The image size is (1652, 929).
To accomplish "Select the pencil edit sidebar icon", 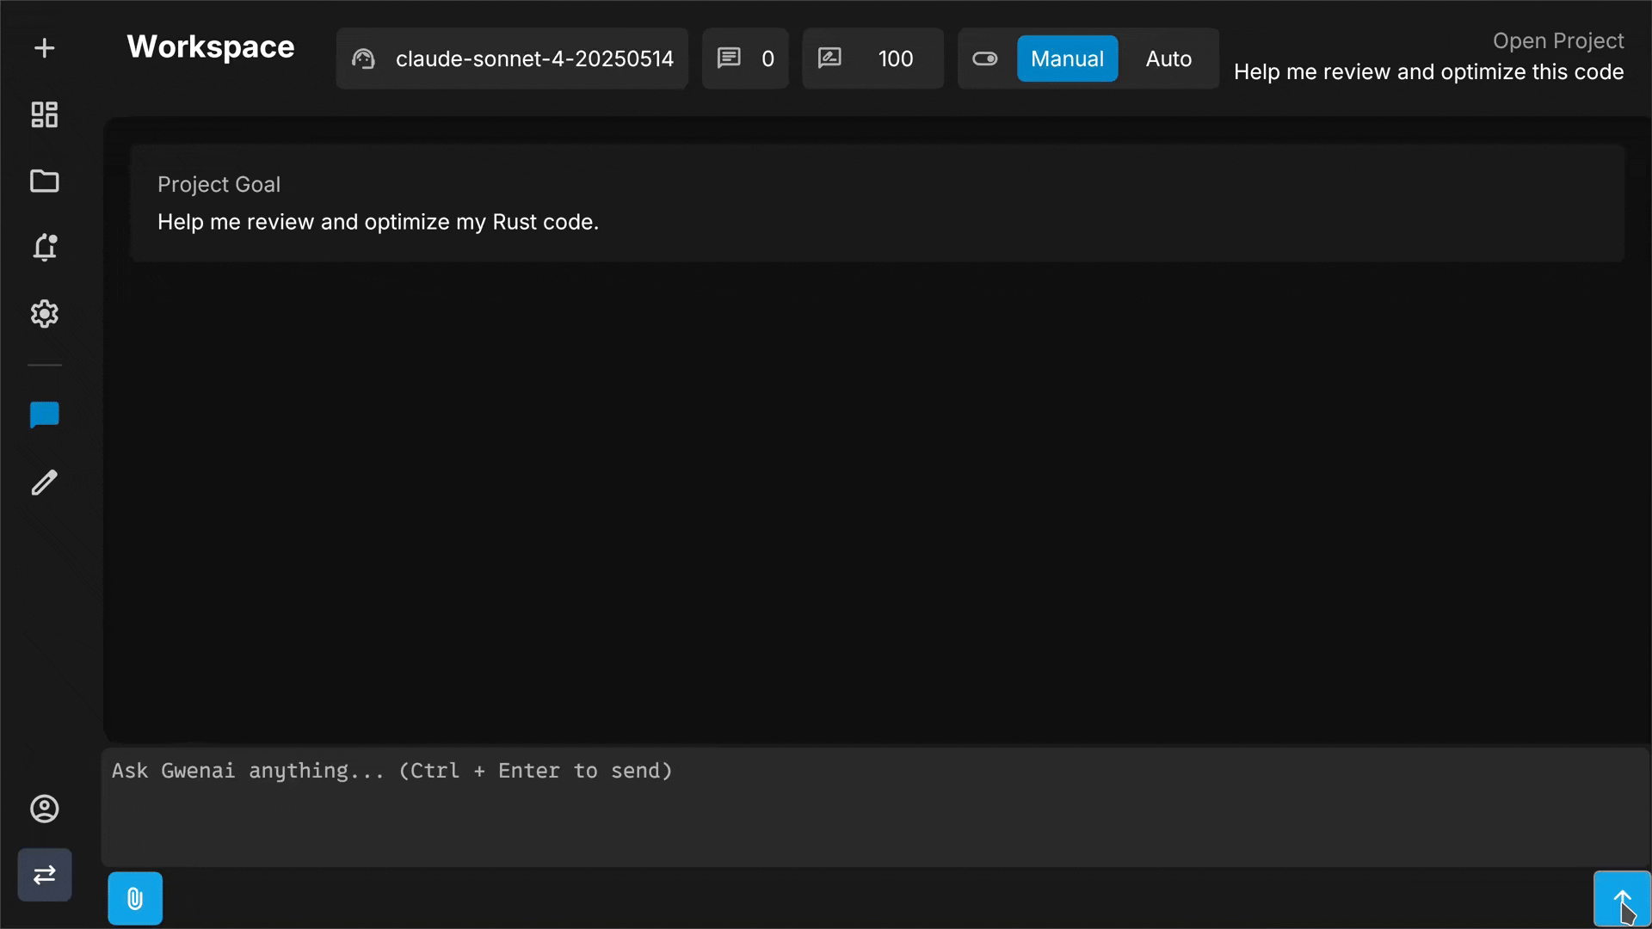I will 45,482.
